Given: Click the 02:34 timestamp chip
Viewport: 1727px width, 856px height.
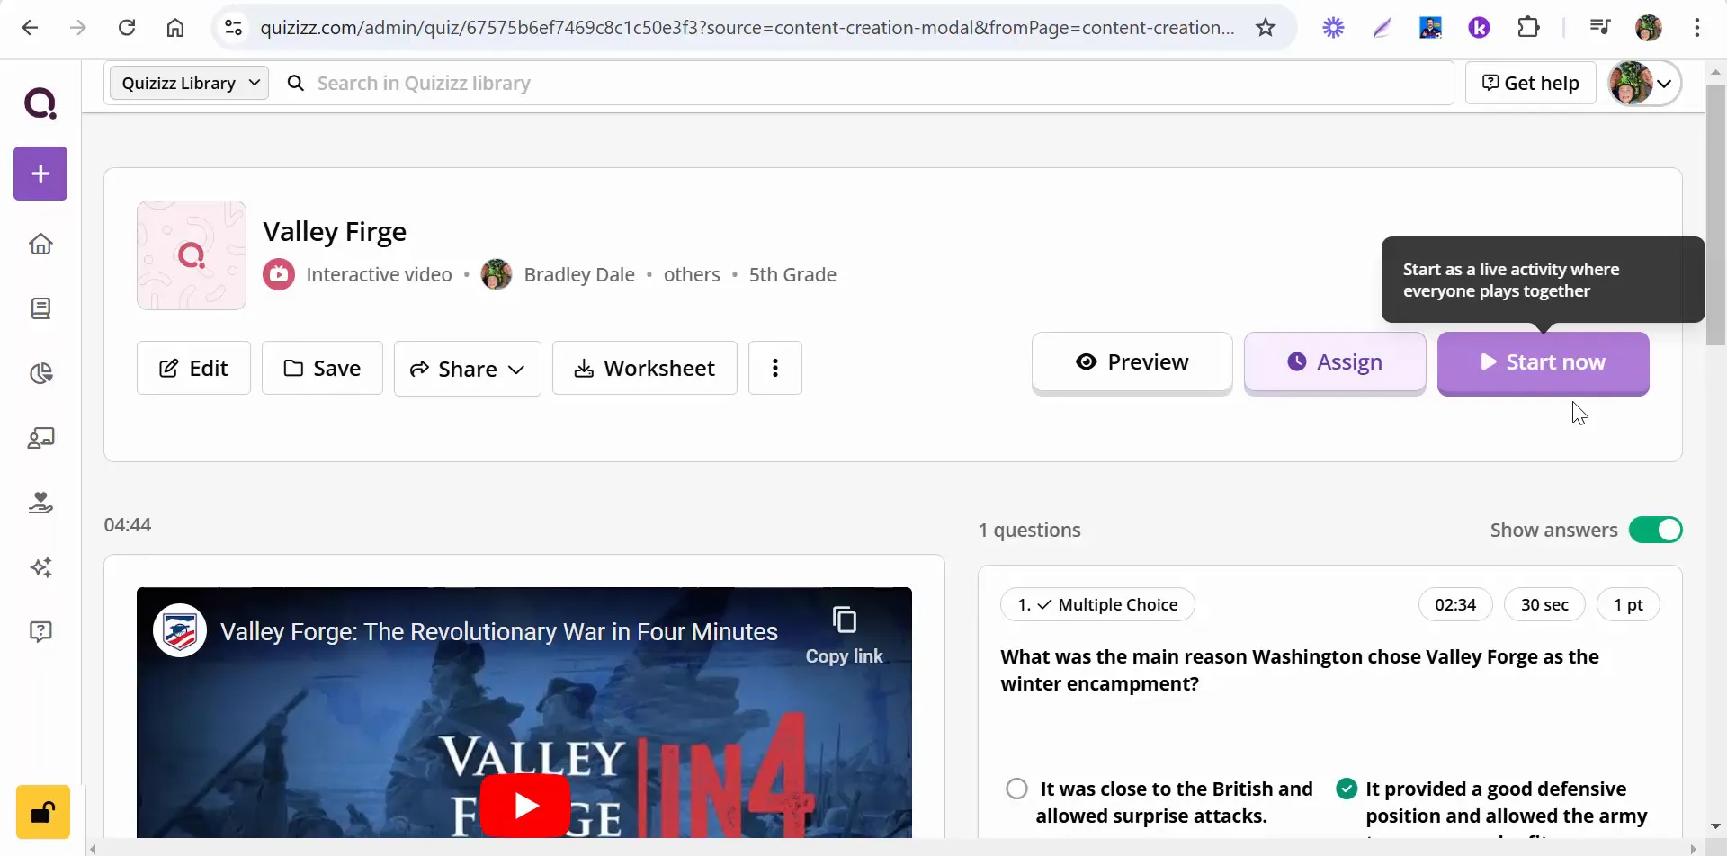Looking at the screenshot, I should [1455, 604].
